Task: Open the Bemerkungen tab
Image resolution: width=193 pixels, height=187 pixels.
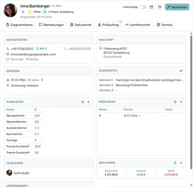Action: (51, 25)
